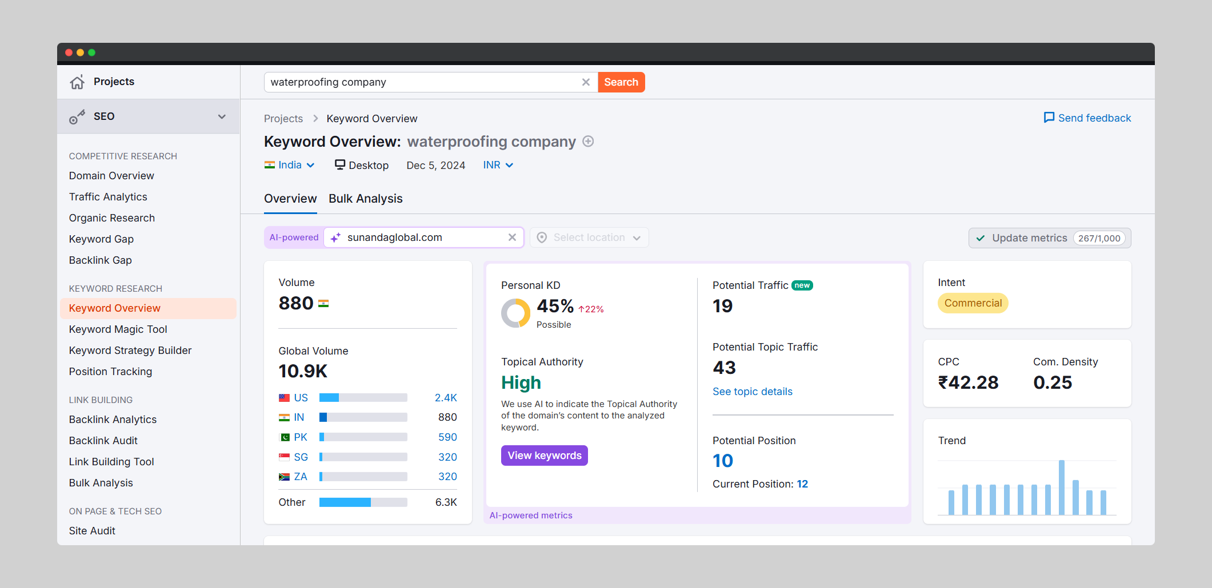Remove sunandaglobal.com domain with X icon
The width and height of the screenshot is (1212, 588).
tap(512, 237)
